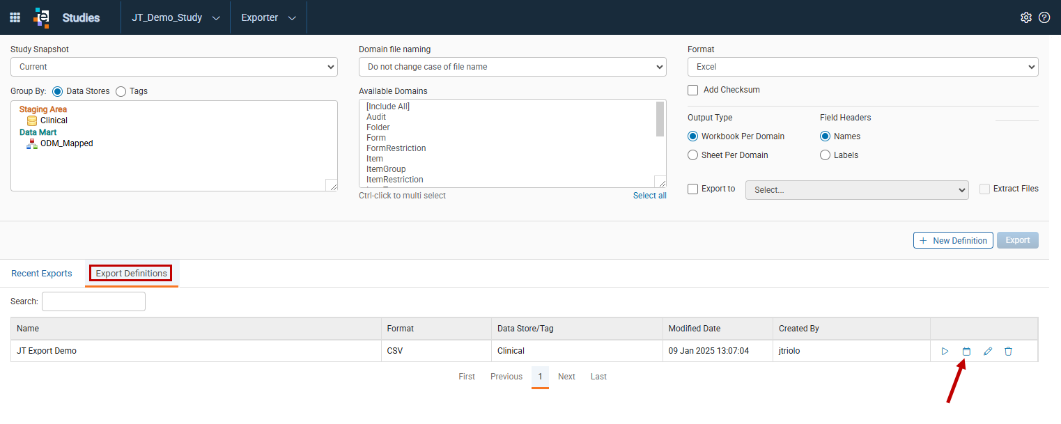Check the Extract Files checkbox
This screenshot has height=424, width=1061.
click(984, 189)
